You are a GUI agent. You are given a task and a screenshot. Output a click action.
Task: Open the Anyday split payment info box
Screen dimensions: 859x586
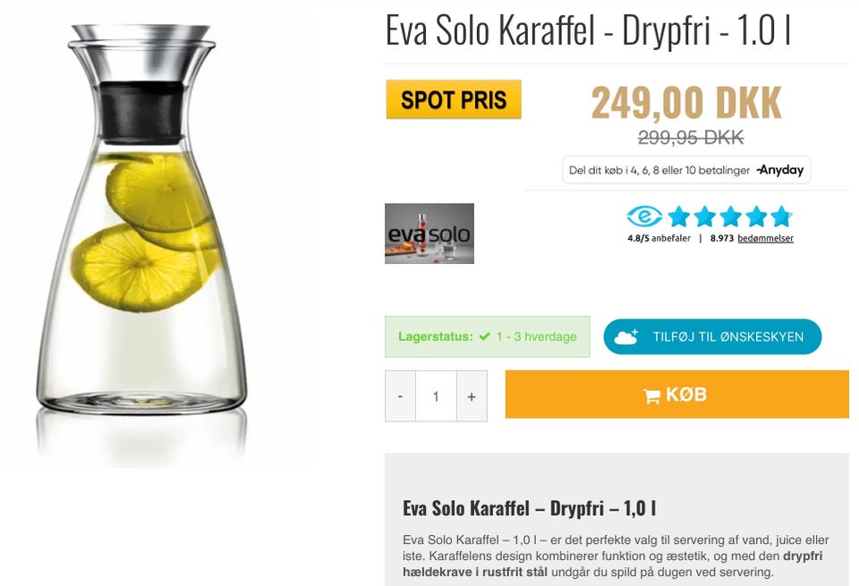click(686, 170)
